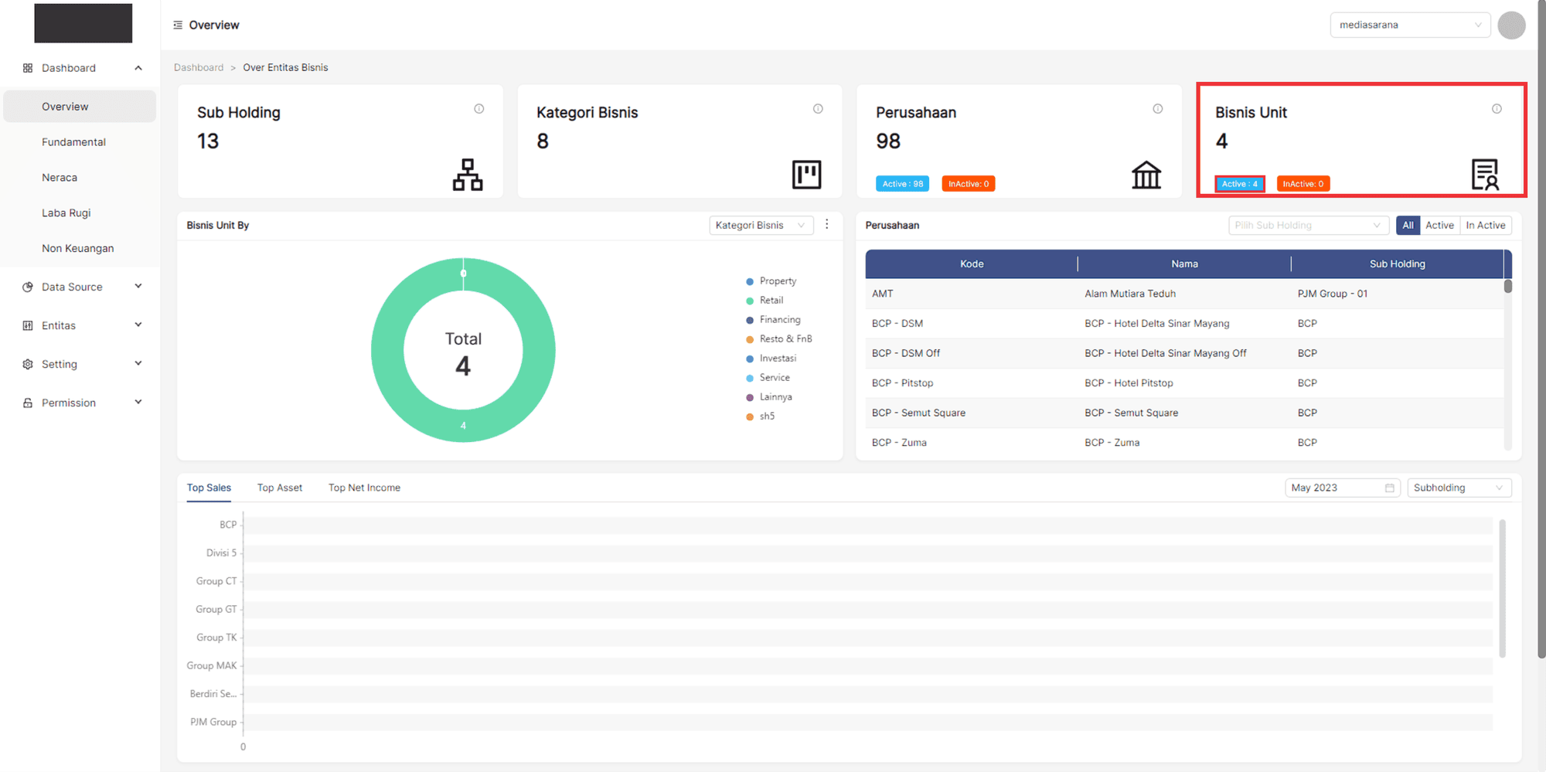Click the hamburger menu icon beside Overview
Viewport: 1546px width, 772px height.
coord(178,25)
